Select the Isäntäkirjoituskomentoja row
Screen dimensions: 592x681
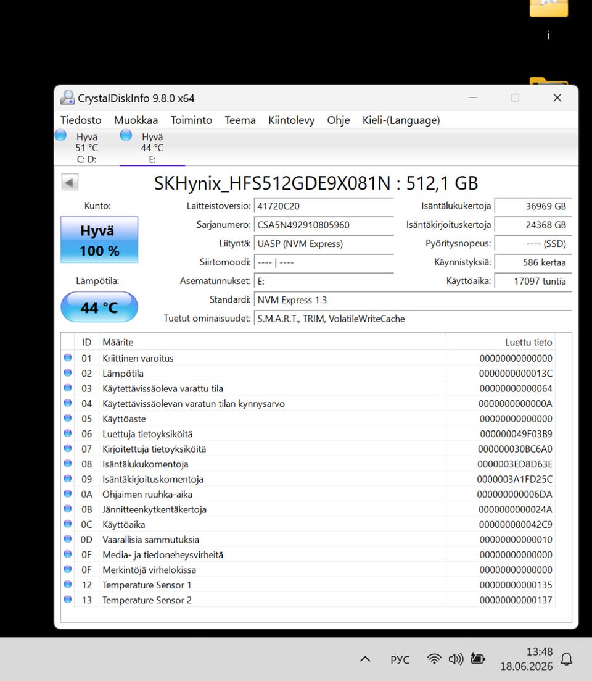point(308,479)
